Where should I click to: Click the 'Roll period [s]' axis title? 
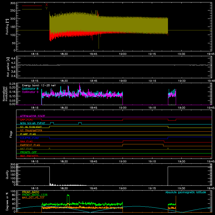coord(8,67)
